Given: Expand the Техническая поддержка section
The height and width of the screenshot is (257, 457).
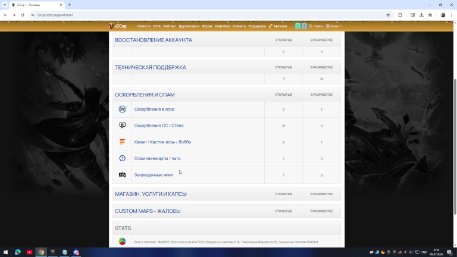Looking at the screenshot, I should pos(151,68).
